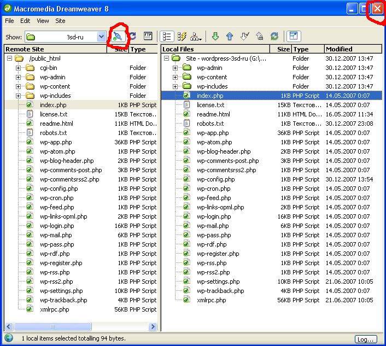Open the View menu
Viewport: 386px width, 346px height.
tap(43, 21)
